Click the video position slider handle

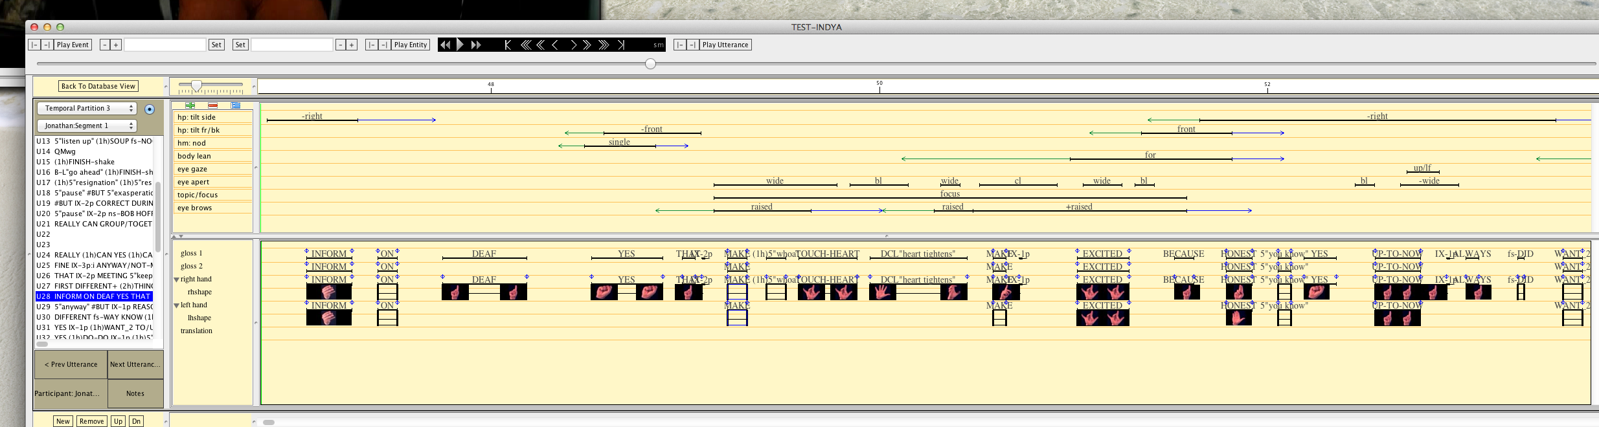click(x=650, y=63)
